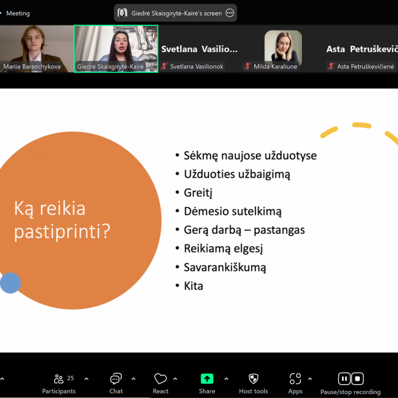
Task: Stop the recording
Action: [x=358, y=379]
